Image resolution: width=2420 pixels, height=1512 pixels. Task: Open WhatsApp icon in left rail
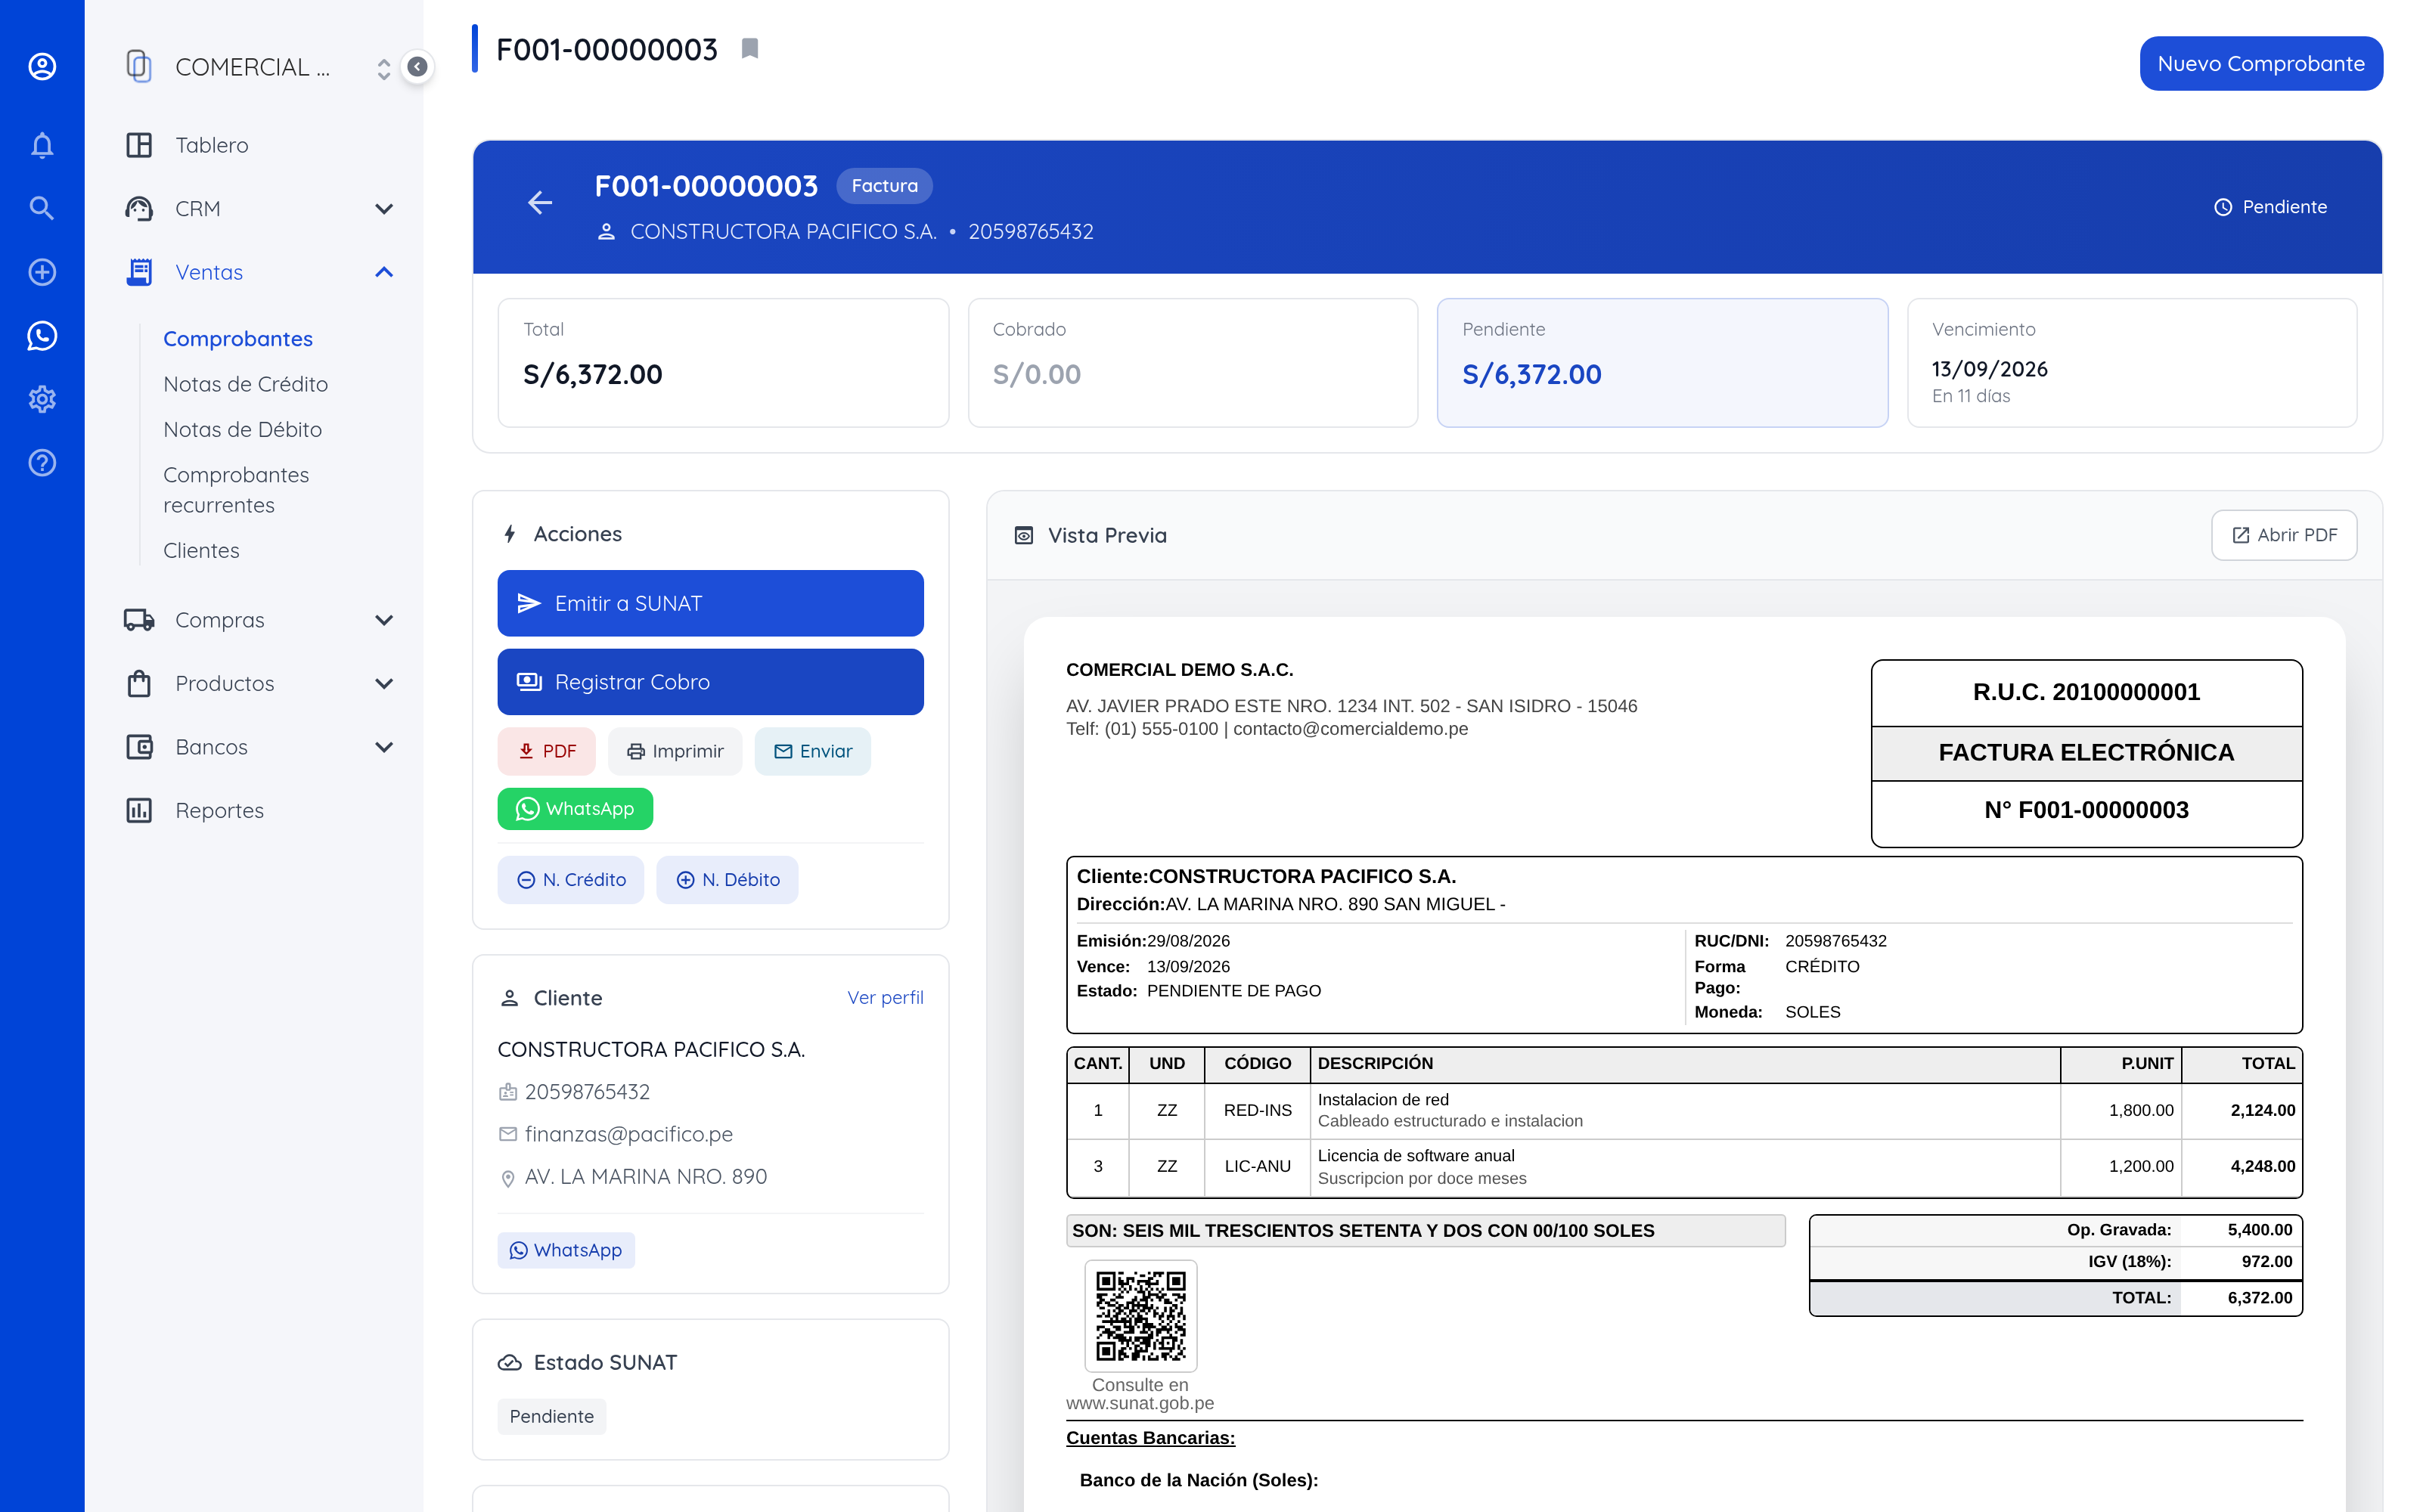click(x=42, y=336)
